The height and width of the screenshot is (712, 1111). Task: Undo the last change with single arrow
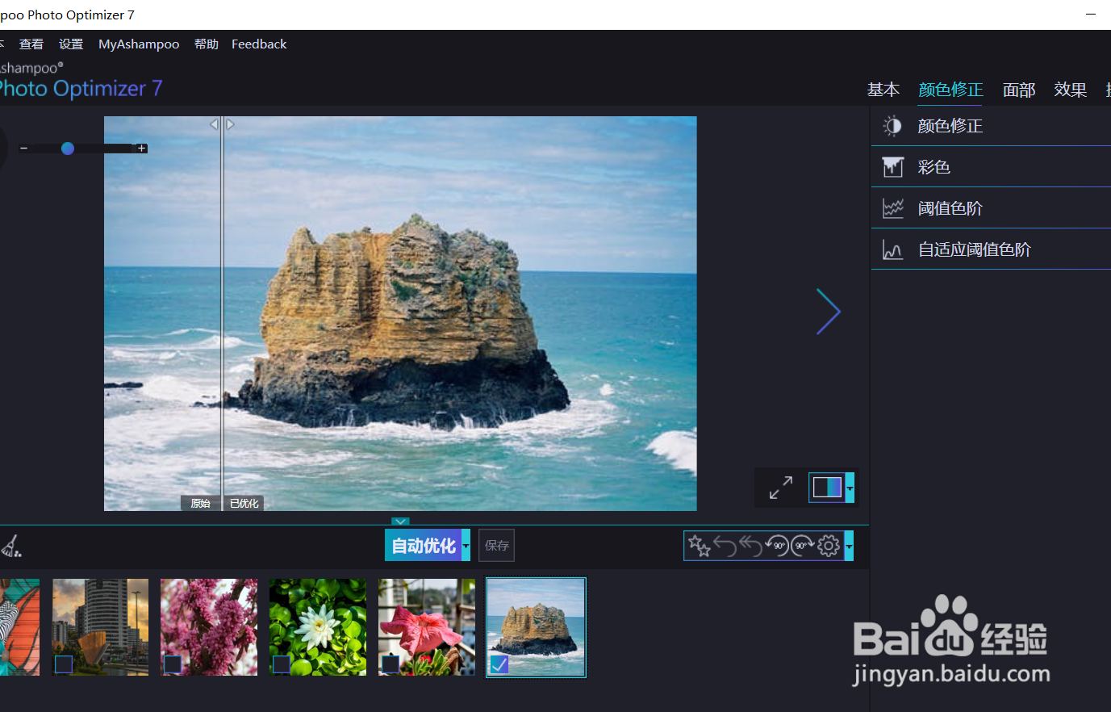coord(725,547)
